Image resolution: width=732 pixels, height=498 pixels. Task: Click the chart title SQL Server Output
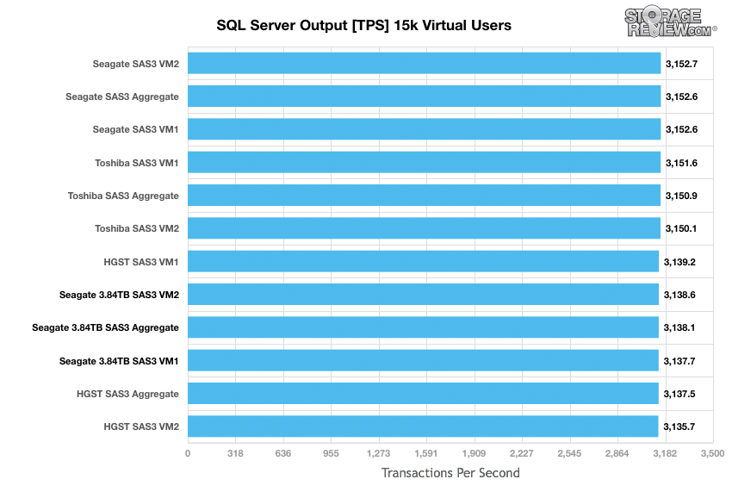[363, 25]
